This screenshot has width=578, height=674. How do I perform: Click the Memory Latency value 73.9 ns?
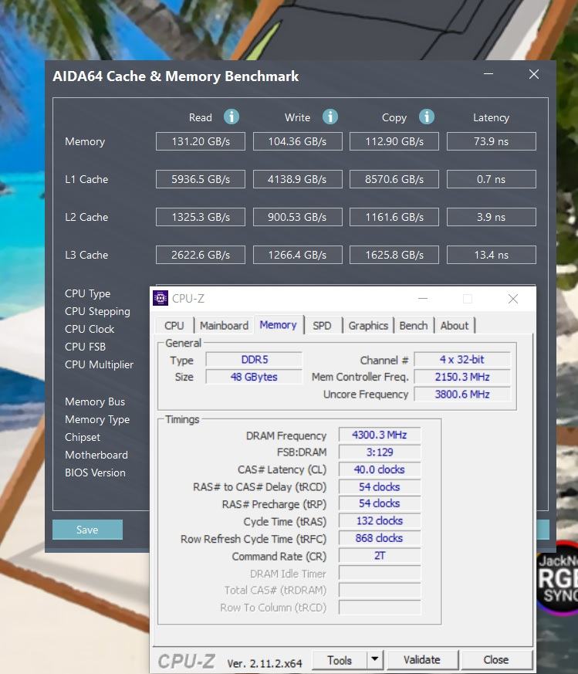click(492, 141)
